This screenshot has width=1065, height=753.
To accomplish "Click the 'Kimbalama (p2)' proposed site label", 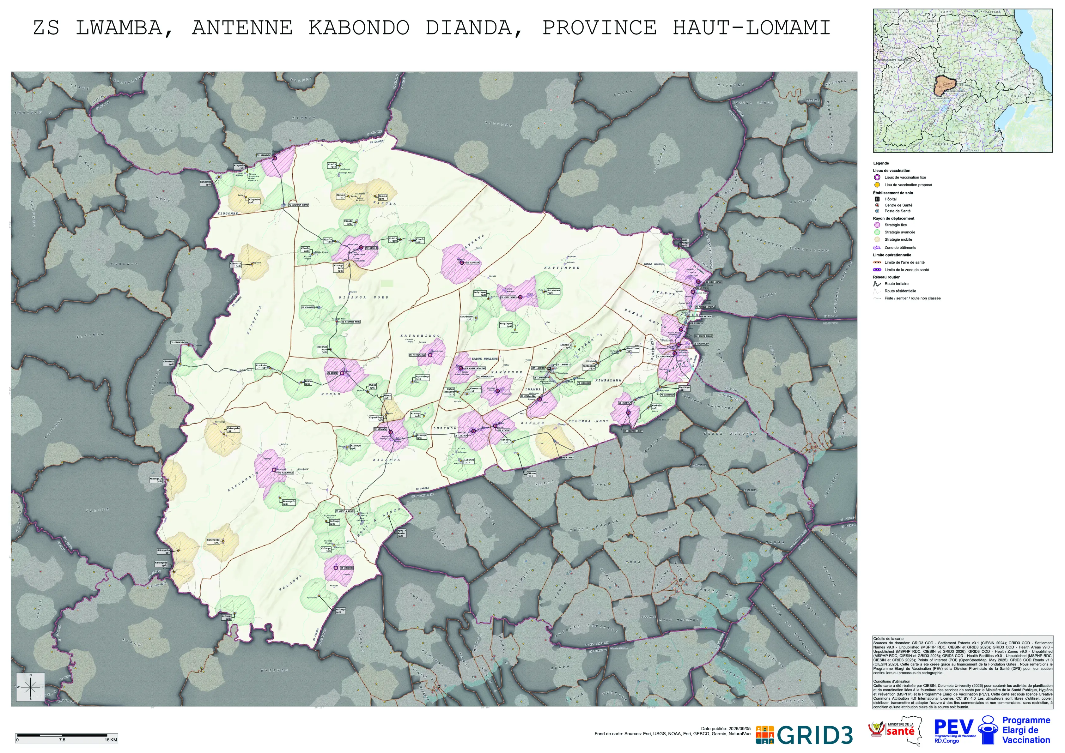I will point(633,350).
